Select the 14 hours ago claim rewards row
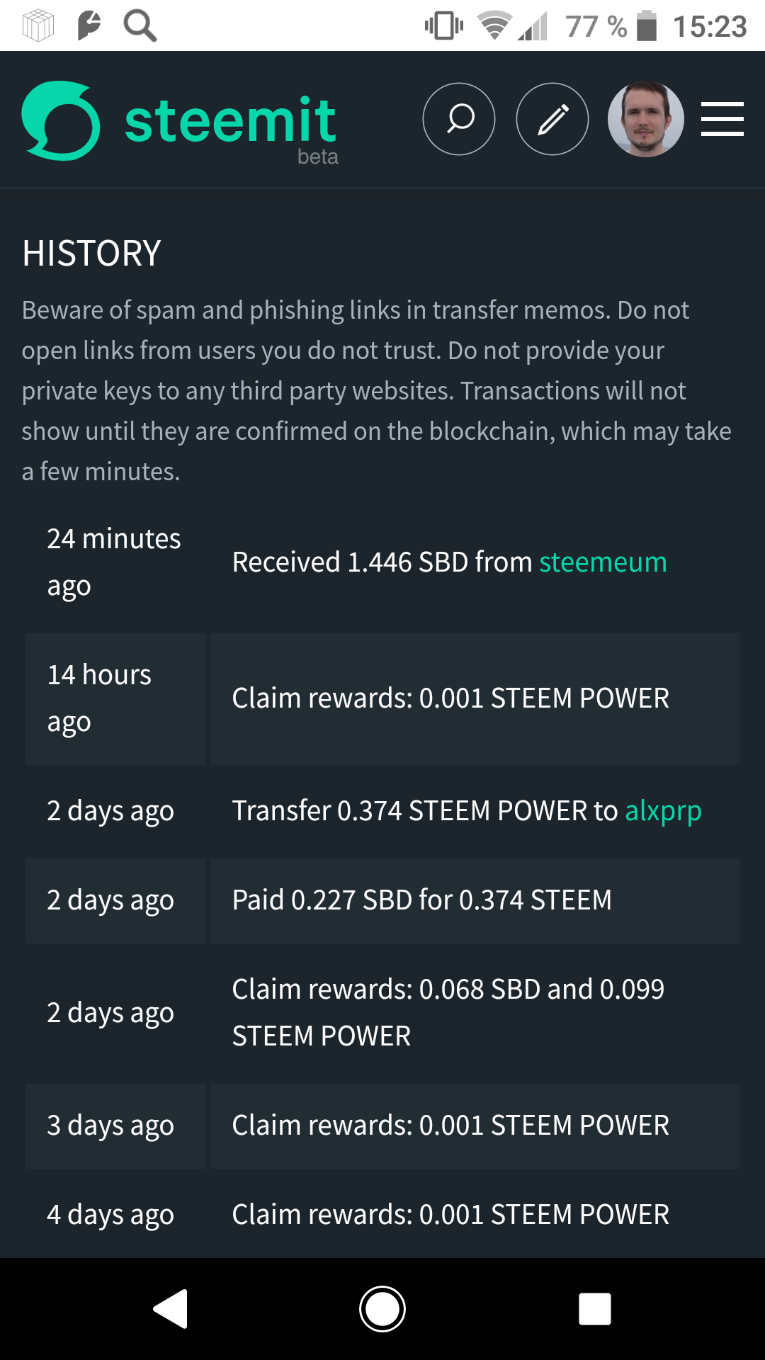The width and height of the screenshot is (765, 1360). coord(450,698)
